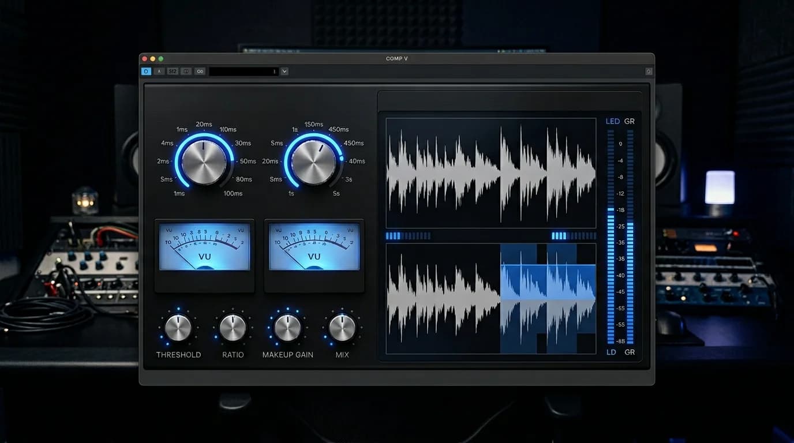Click the A icon in the toolbar
Screen dimensions: 794x443
pos(159,71)
